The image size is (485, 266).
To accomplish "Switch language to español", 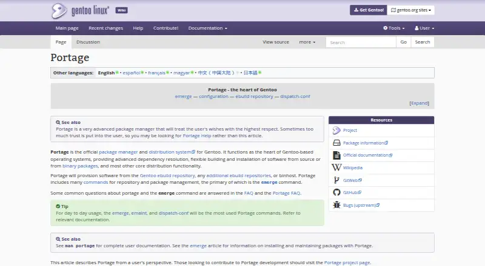I will [x=131, y=73].
